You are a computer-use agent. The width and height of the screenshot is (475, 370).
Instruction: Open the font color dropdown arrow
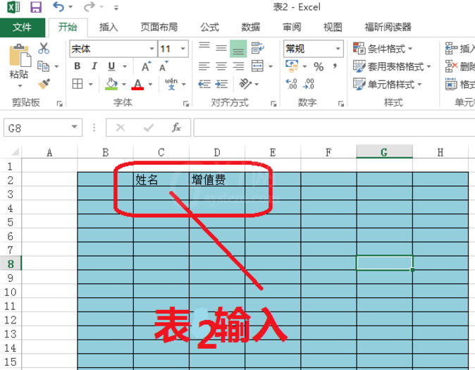[150, 85]
